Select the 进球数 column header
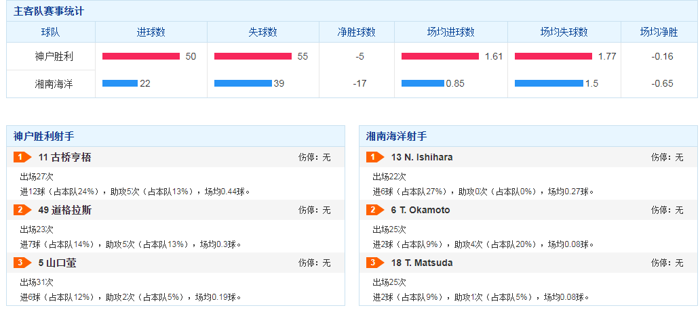 pyautogui.click(x=151, y=32)
